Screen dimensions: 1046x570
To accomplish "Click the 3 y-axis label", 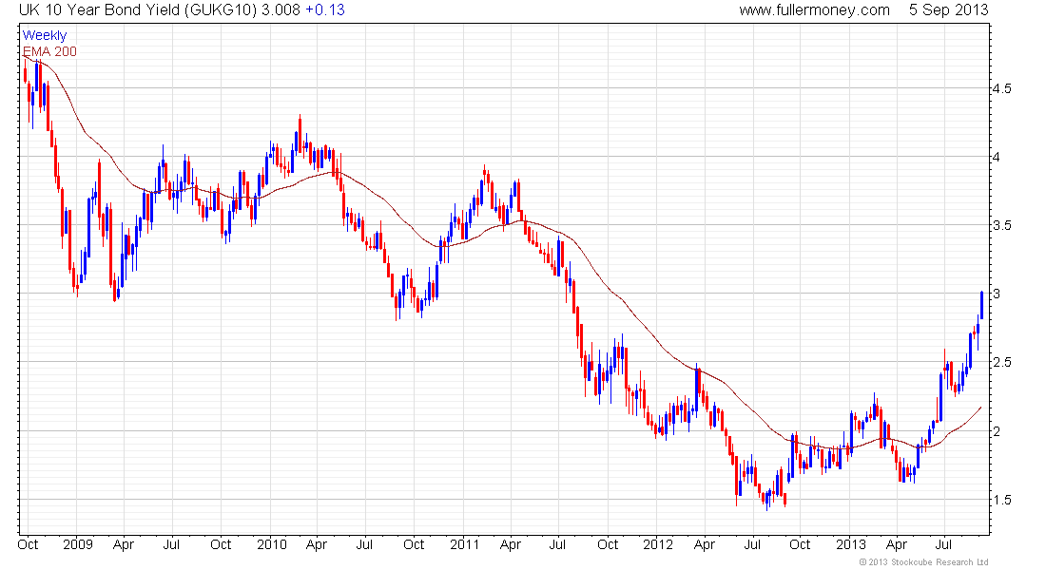I will click(x=997, y=294).
